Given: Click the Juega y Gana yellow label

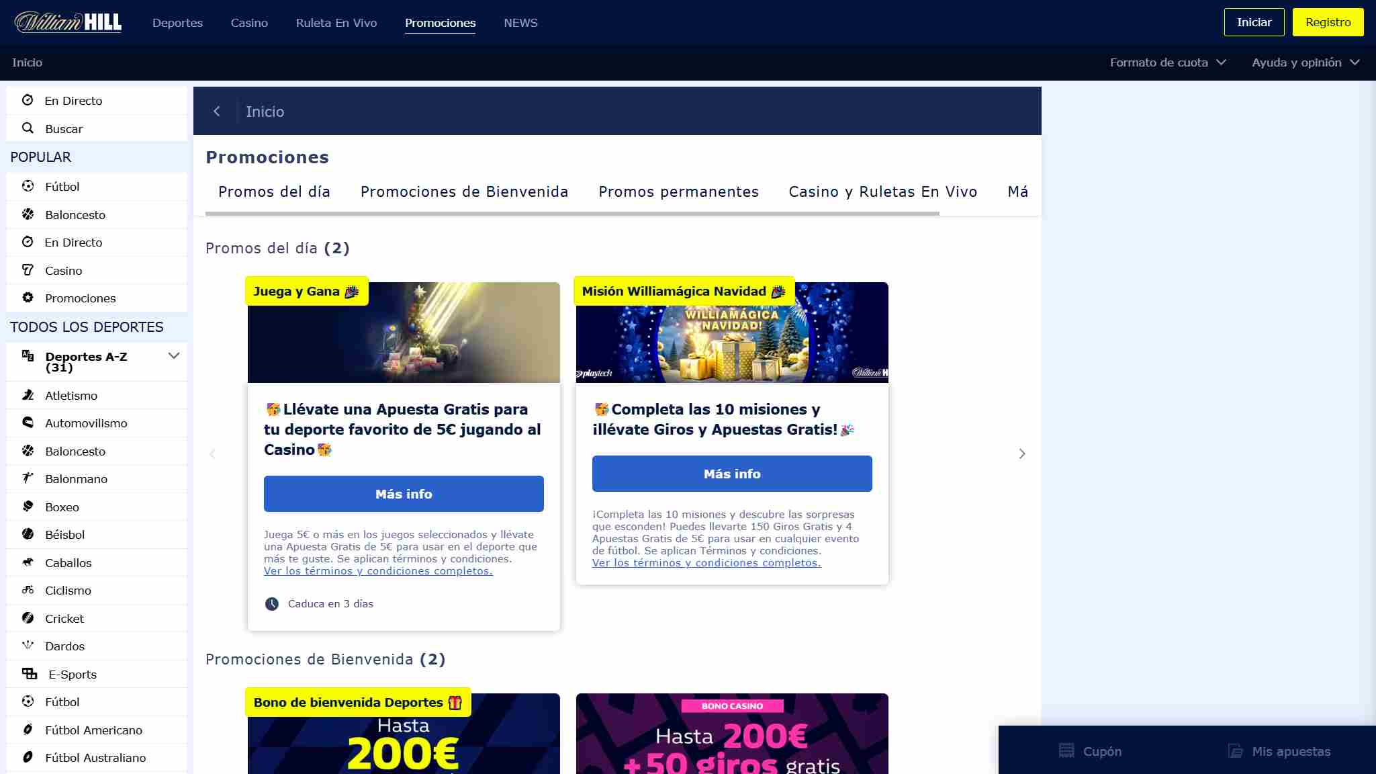Looking at the screenshot, I should (x=306, y=291).
